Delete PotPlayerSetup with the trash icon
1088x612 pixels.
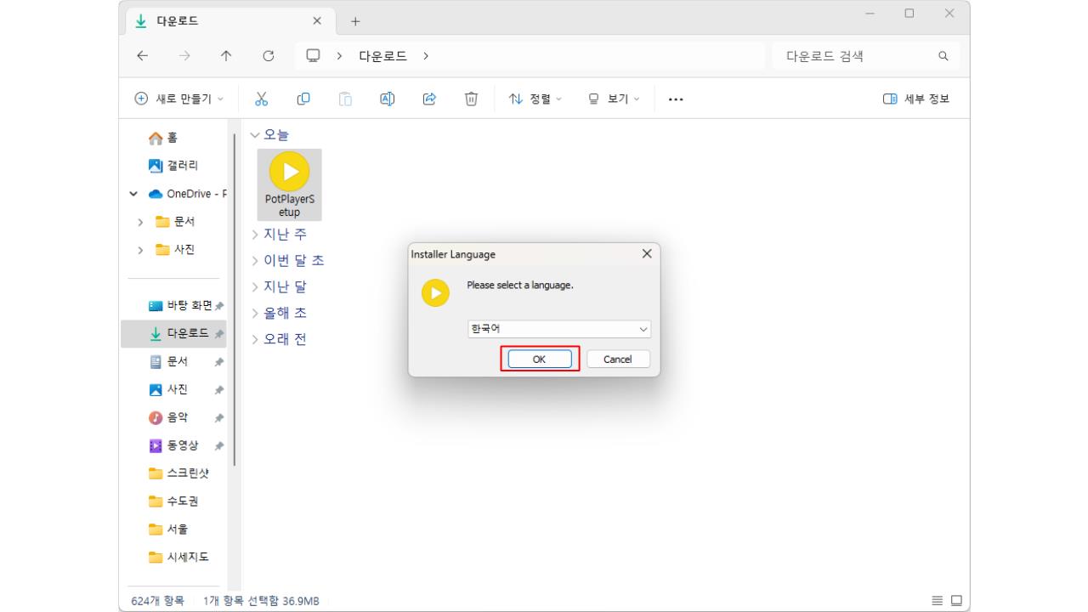[x=471, y=99]
